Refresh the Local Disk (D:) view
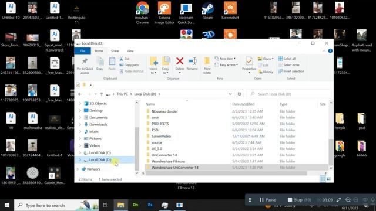The width and height of the screenshot is (376, 211). (x=239, y=94)
